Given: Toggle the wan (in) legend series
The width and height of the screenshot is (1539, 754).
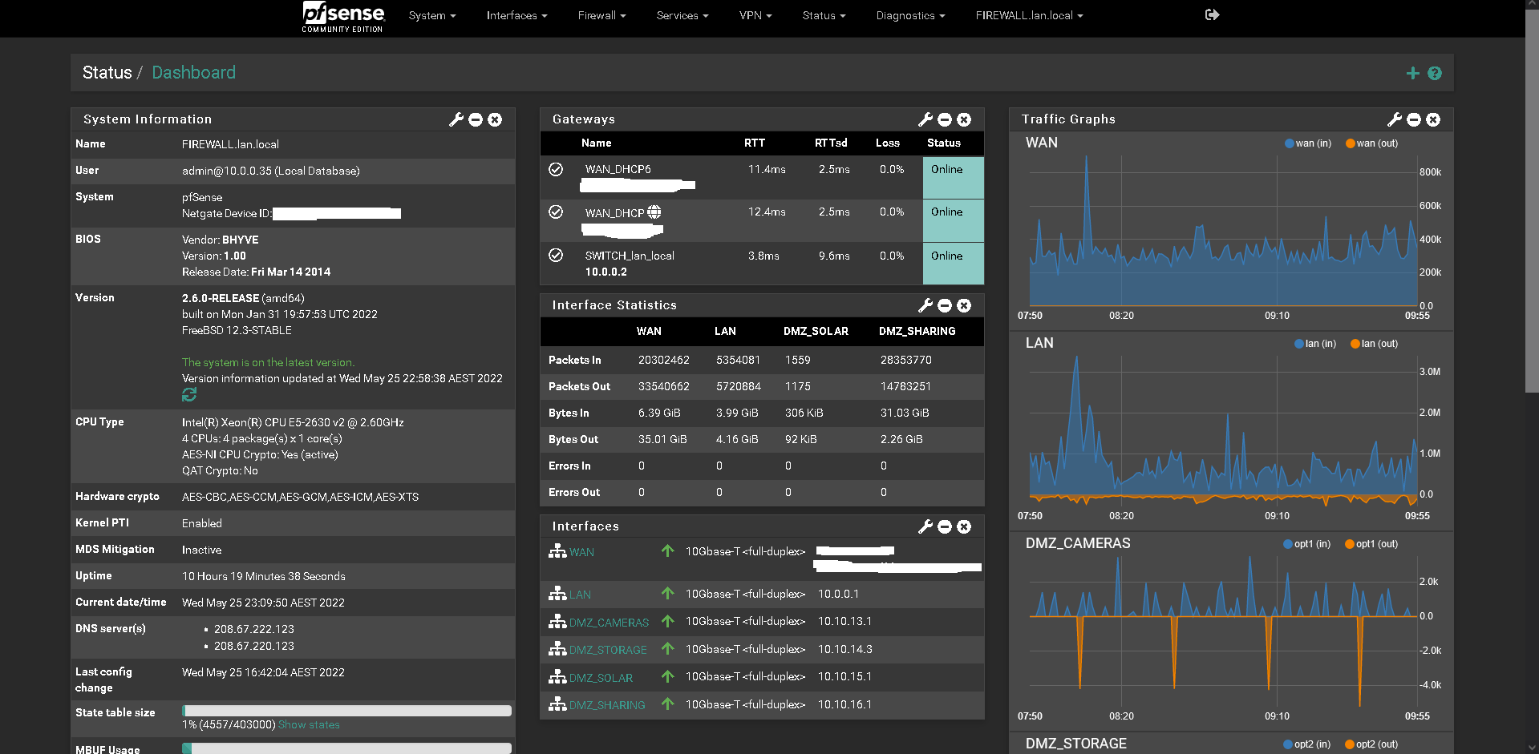Looking at the screenshot, I should [1308, 143].
